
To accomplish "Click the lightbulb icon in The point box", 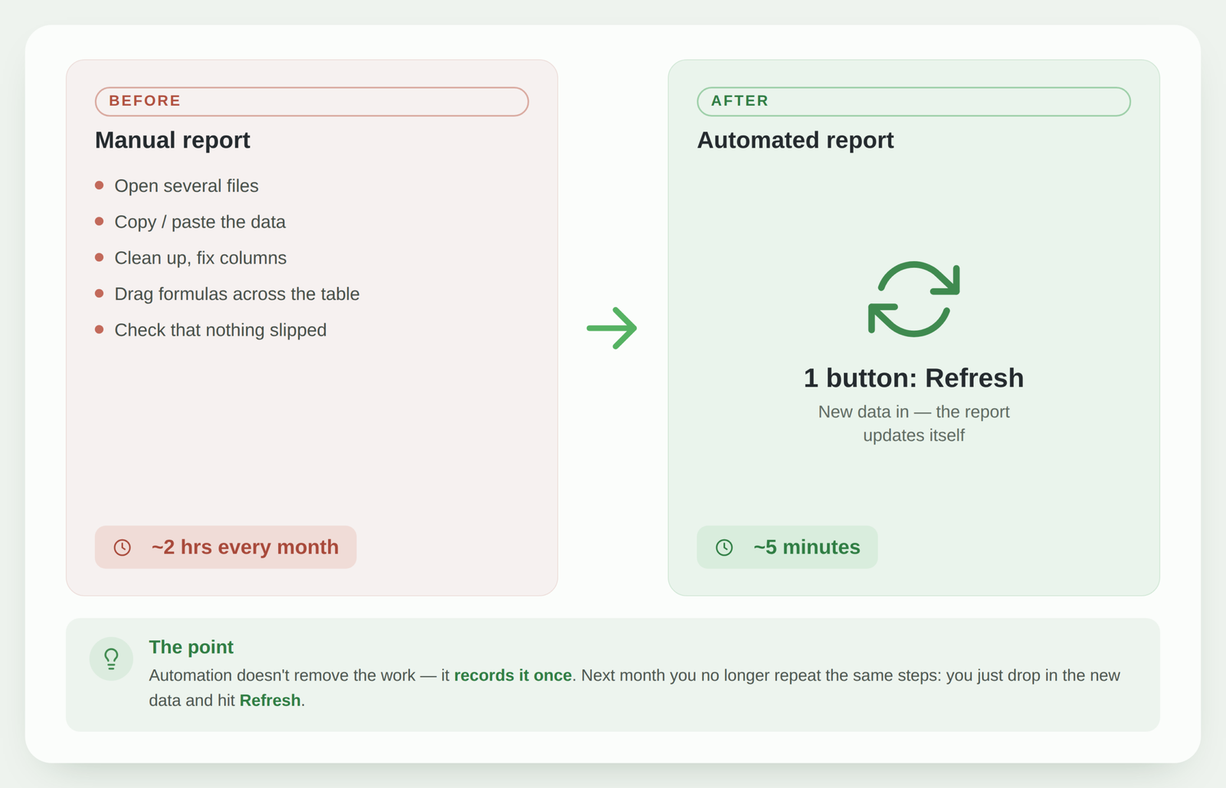I will [111, 659].
